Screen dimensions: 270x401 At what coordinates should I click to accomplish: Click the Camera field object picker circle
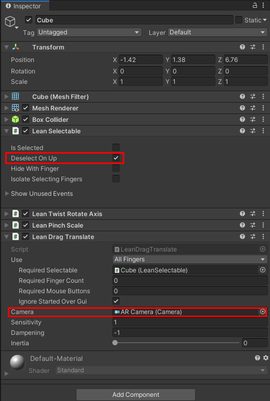[263, 311]
